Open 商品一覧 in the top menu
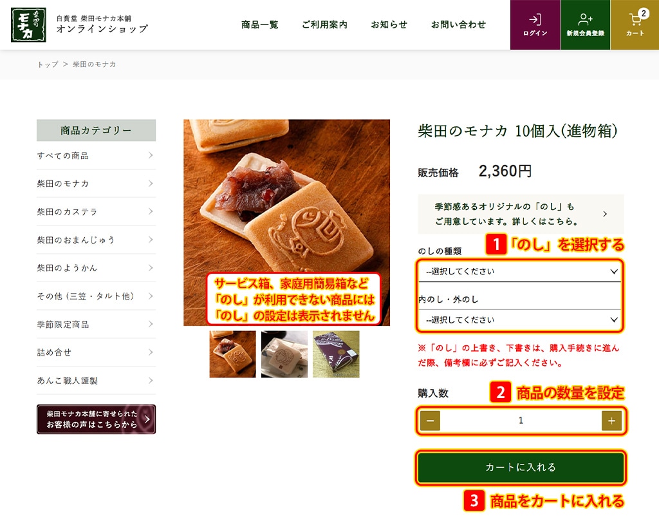 point(260,25)
